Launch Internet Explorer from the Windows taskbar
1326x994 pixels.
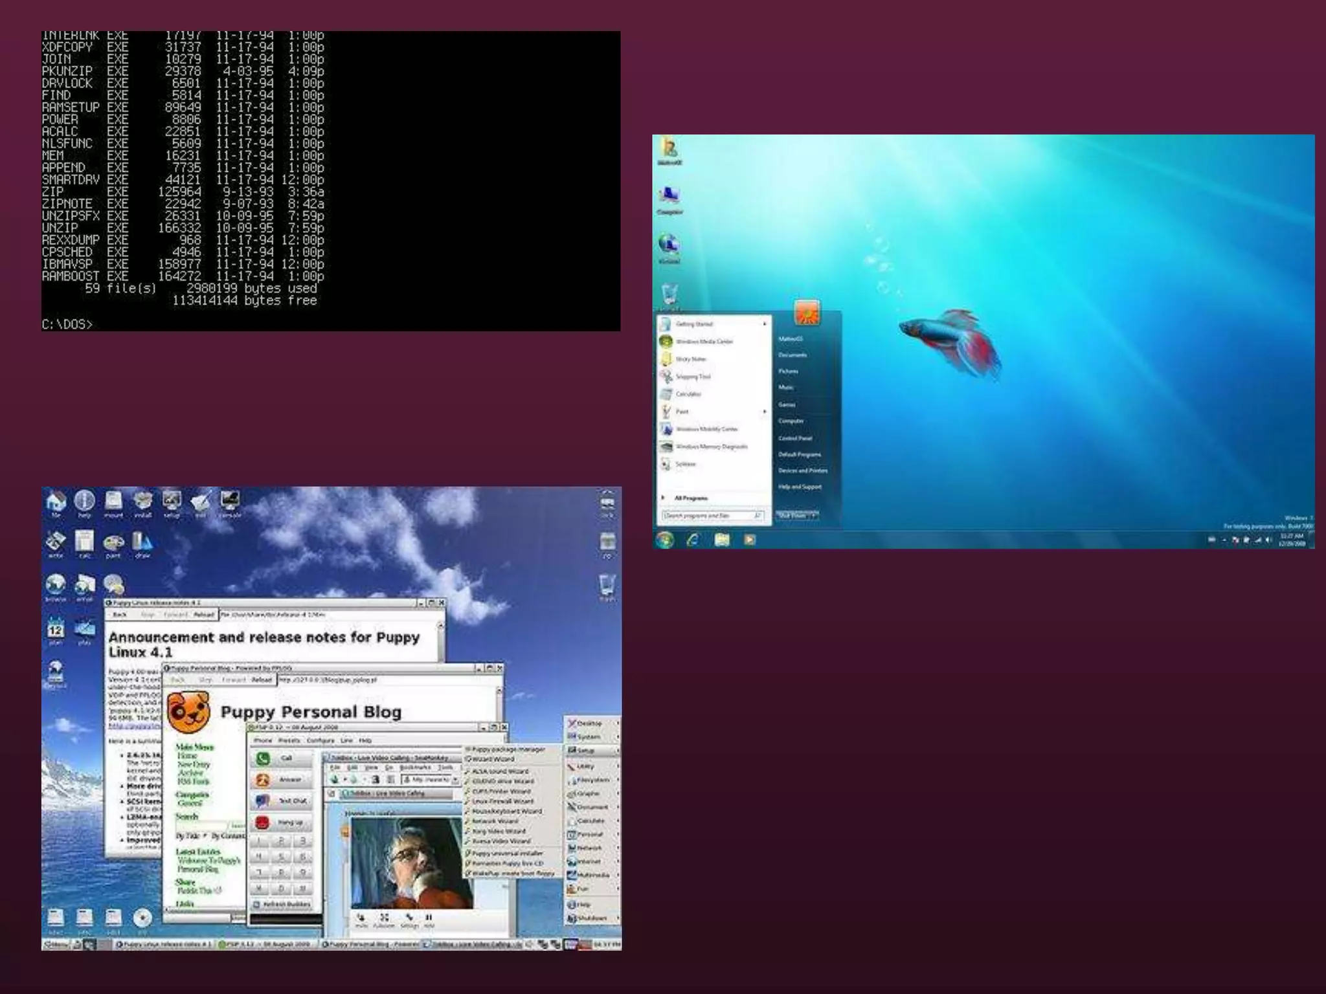(693, 540)
